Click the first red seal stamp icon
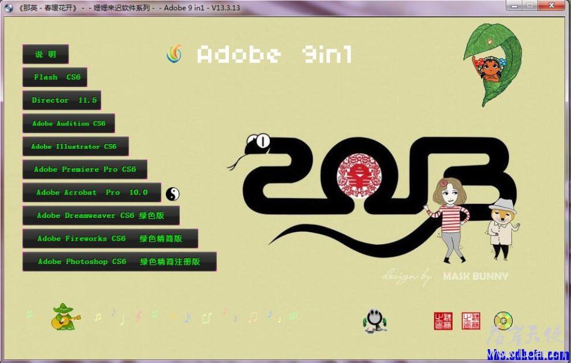Screen dimensions: 571x363 tap(443, 321)
